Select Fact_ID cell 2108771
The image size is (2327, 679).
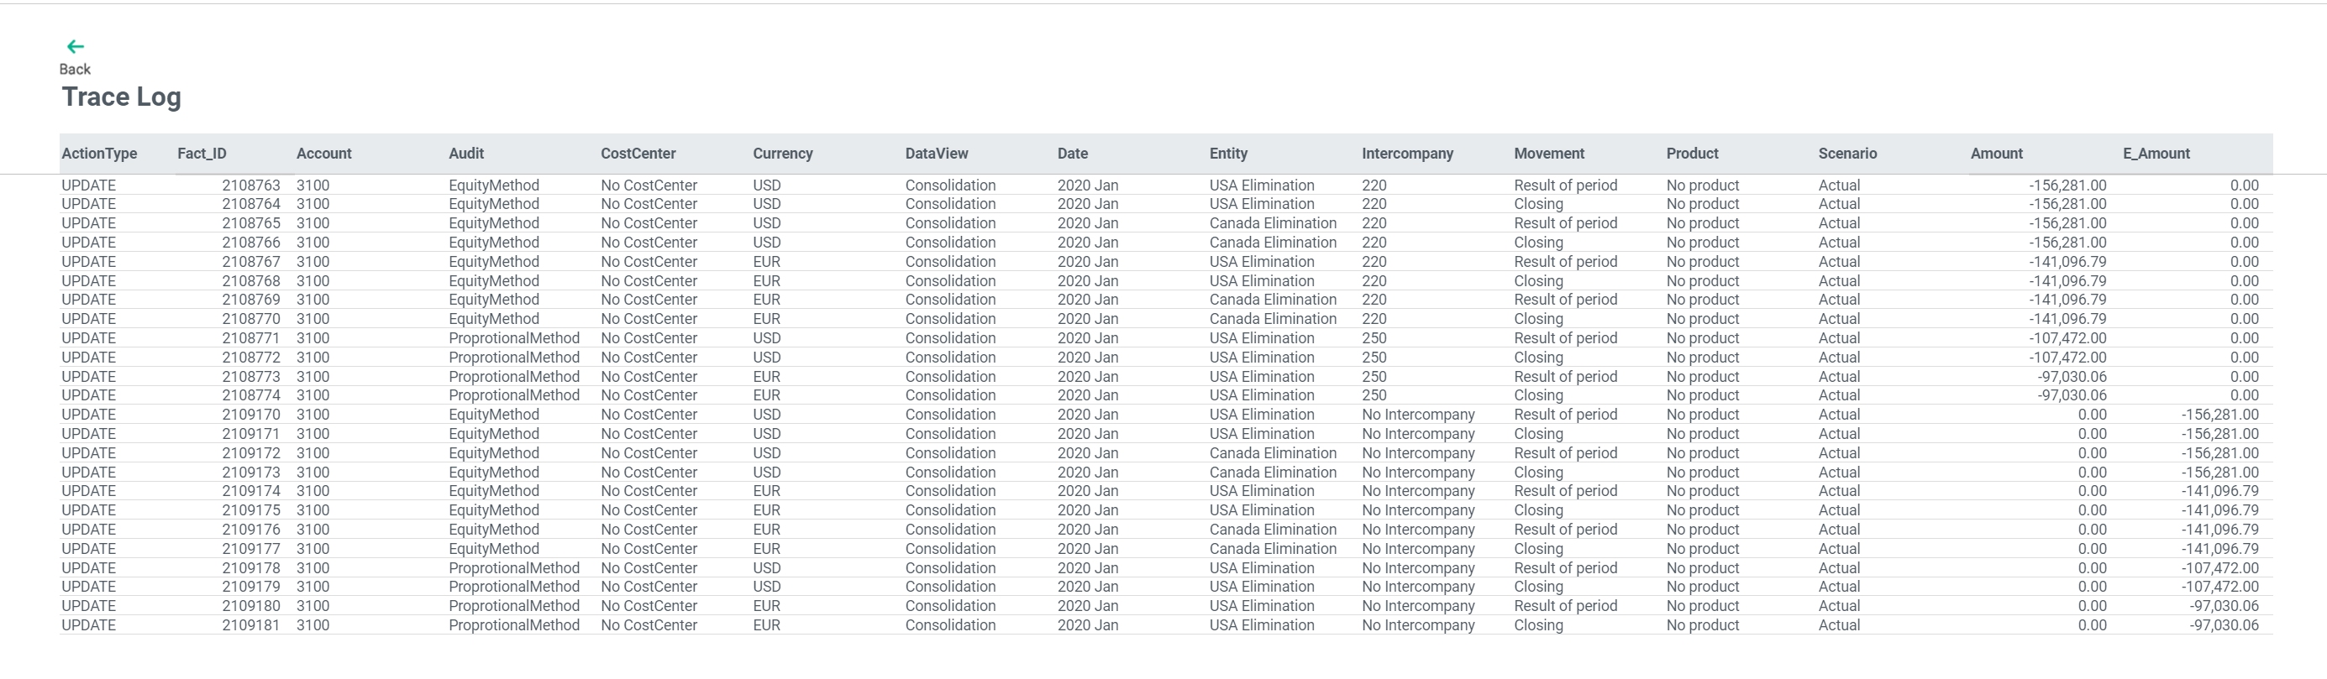(251, 337)
